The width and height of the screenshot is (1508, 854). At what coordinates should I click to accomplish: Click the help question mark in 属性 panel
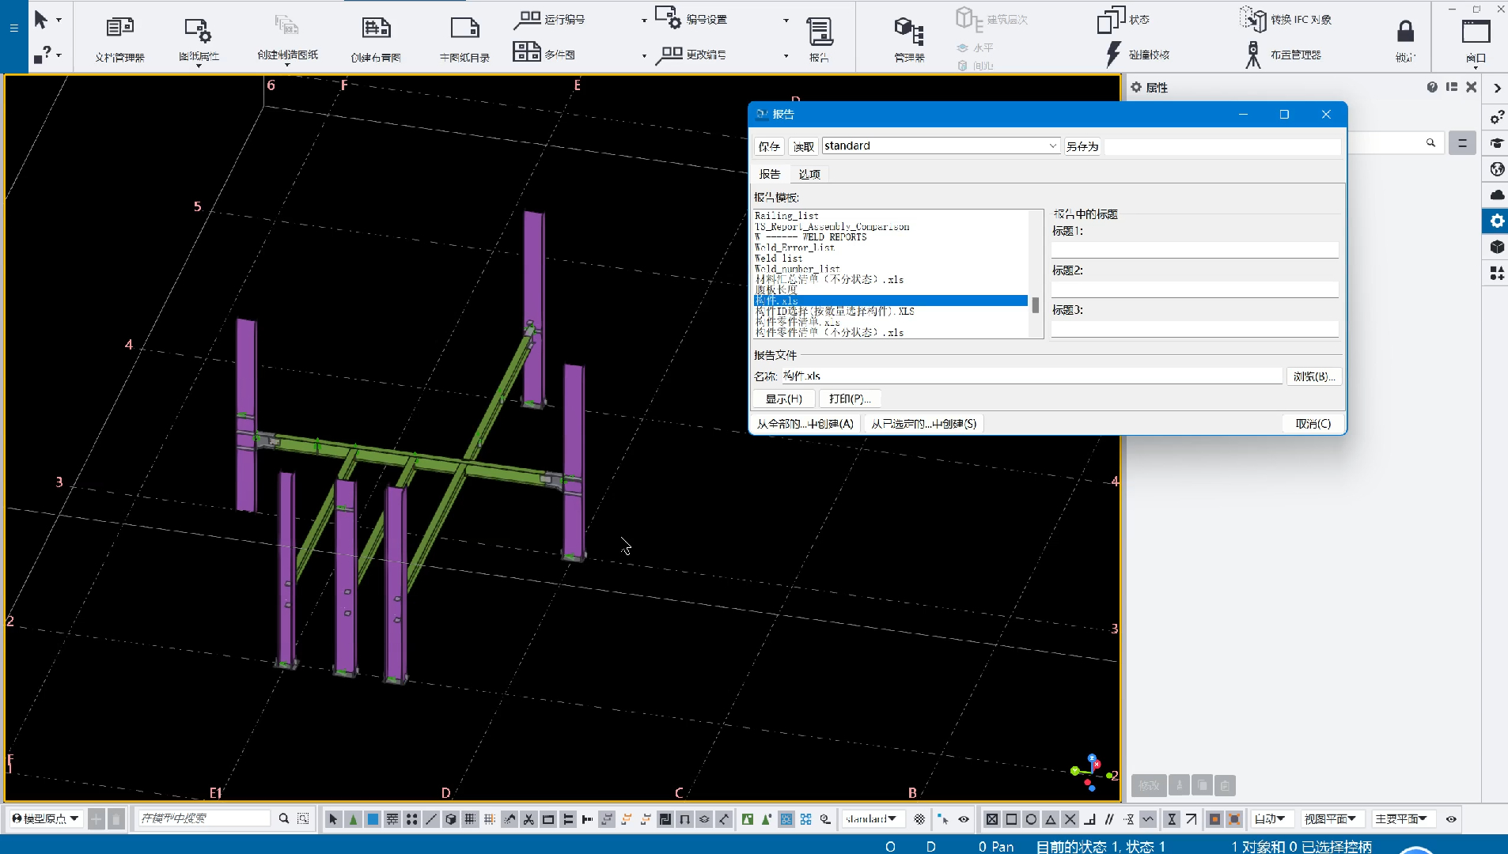point(1432,87)
